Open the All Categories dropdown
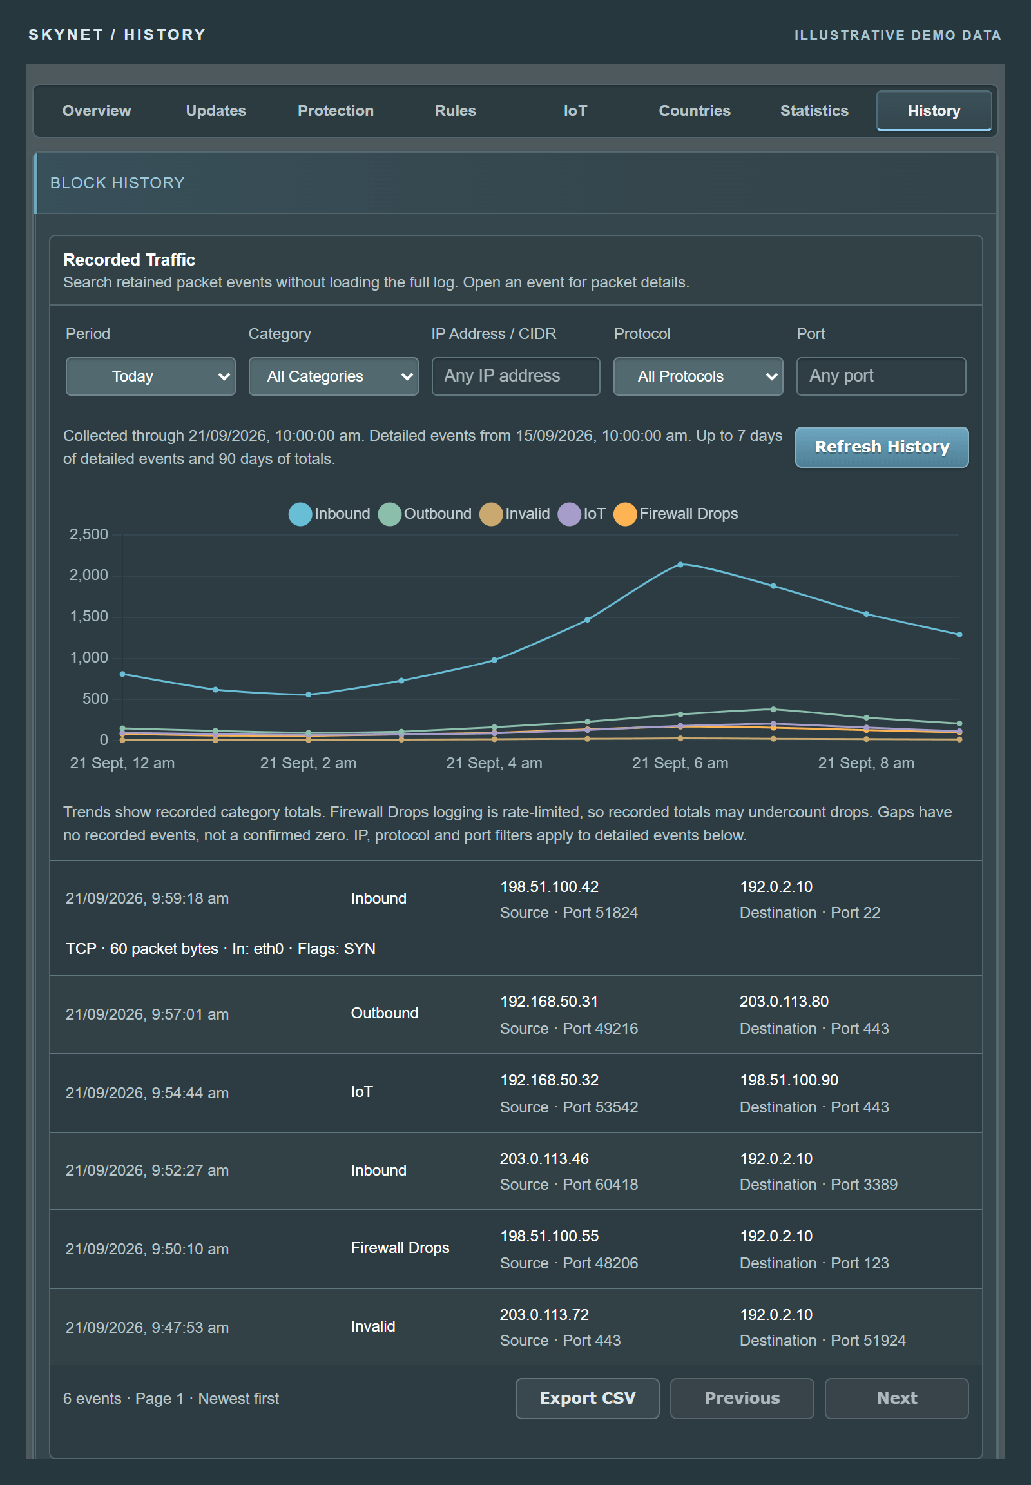Image resolution: width=1031 pixels, height=1485 pixels. (x=333, y=376)
